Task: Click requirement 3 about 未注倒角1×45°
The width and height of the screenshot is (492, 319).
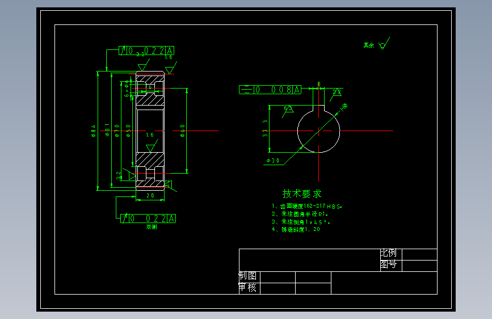Action: coord(301,222)
